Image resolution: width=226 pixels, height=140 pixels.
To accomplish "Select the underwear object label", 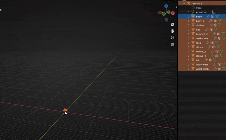I will (202, 65).
